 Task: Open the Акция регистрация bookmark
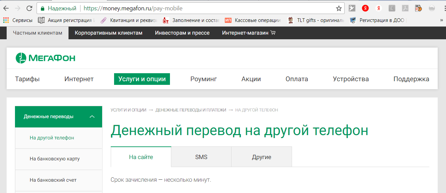pyautogui.click(x=66, y=20)
